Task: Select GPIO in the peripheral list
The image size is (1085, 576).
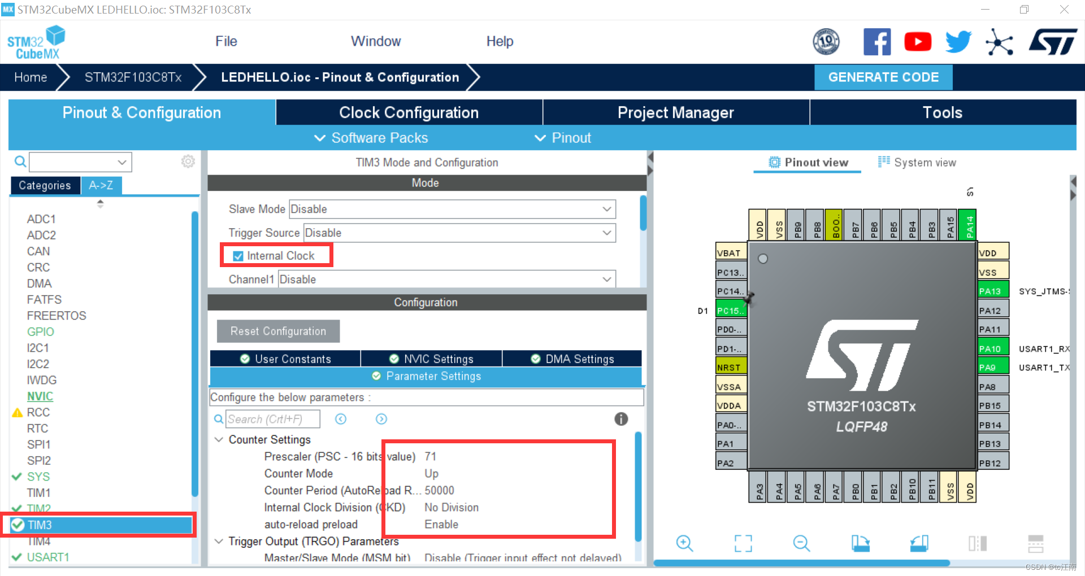Action: point(41,332)
